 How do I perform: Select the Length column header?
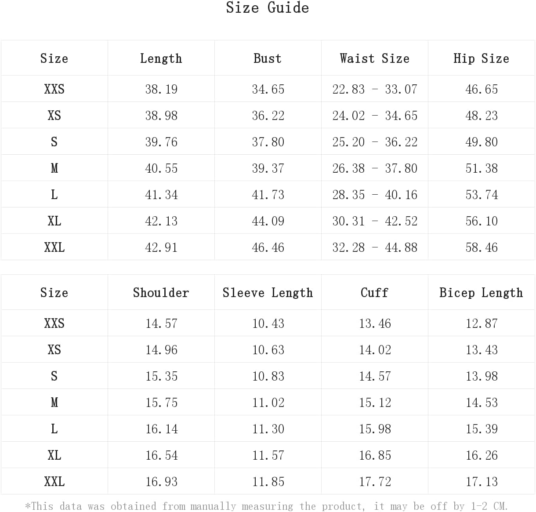pos(161,58)
